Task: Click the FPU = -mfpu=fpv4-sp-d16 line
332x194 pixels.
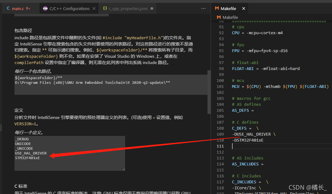Action: [x=260, y=51]
